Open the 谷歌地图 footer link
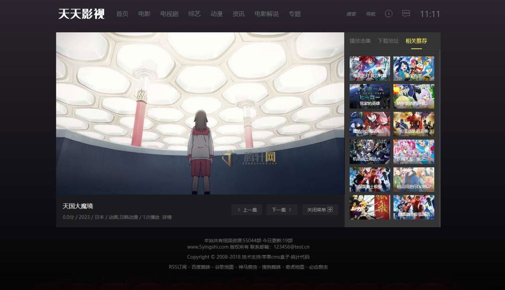 224,267
